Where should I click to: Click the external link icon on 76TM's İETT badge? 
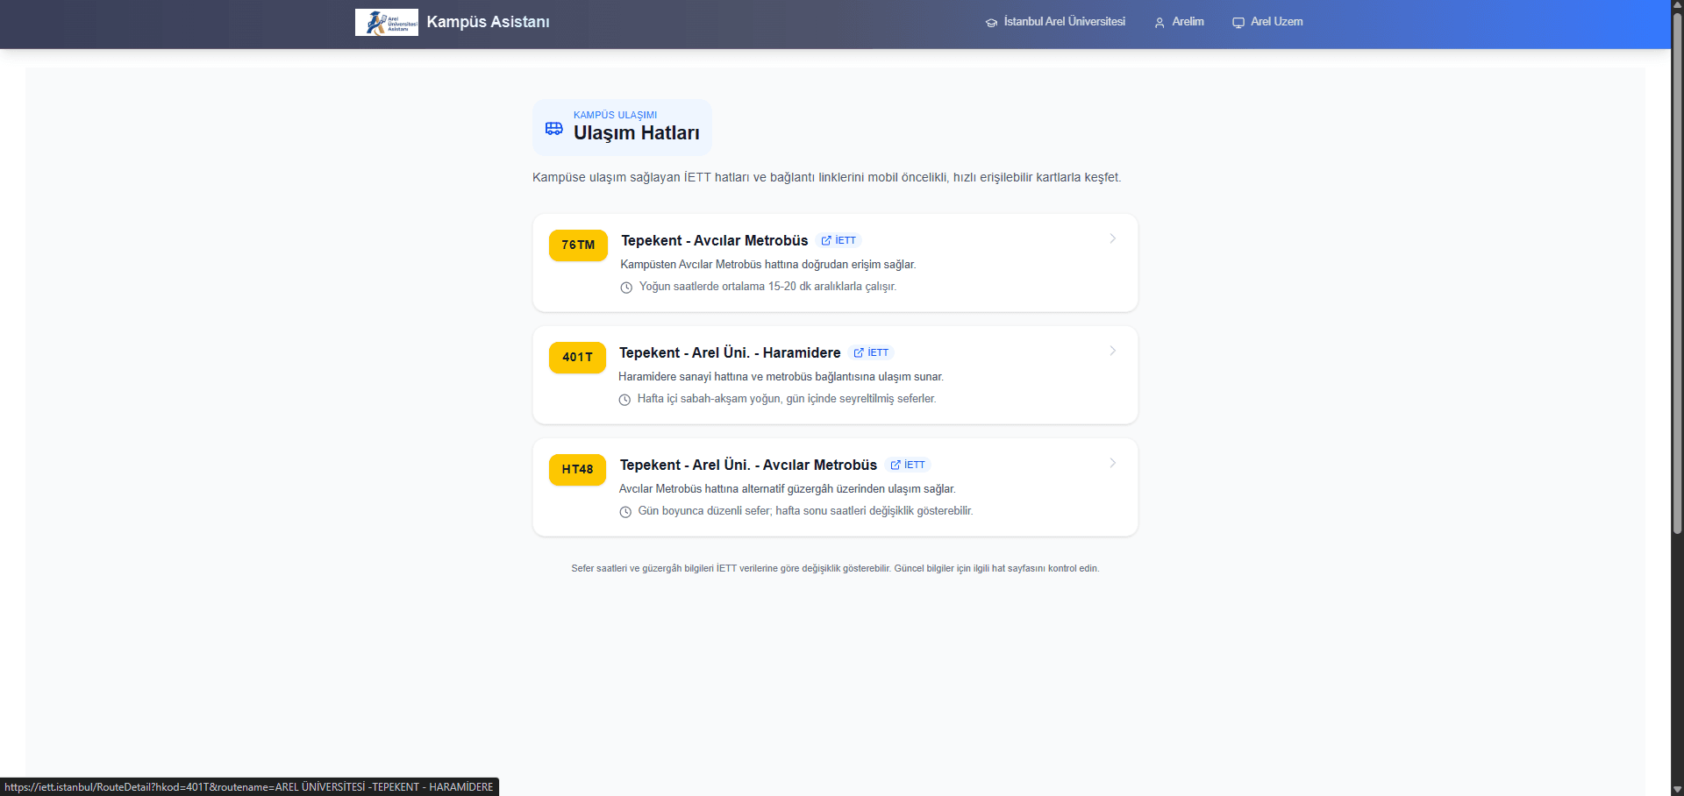pyautogui.click(x=826, y=240)
